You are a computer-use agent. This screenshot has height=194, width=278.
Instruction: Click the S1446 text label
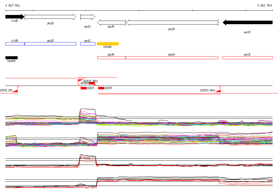(x=107, y=47)
